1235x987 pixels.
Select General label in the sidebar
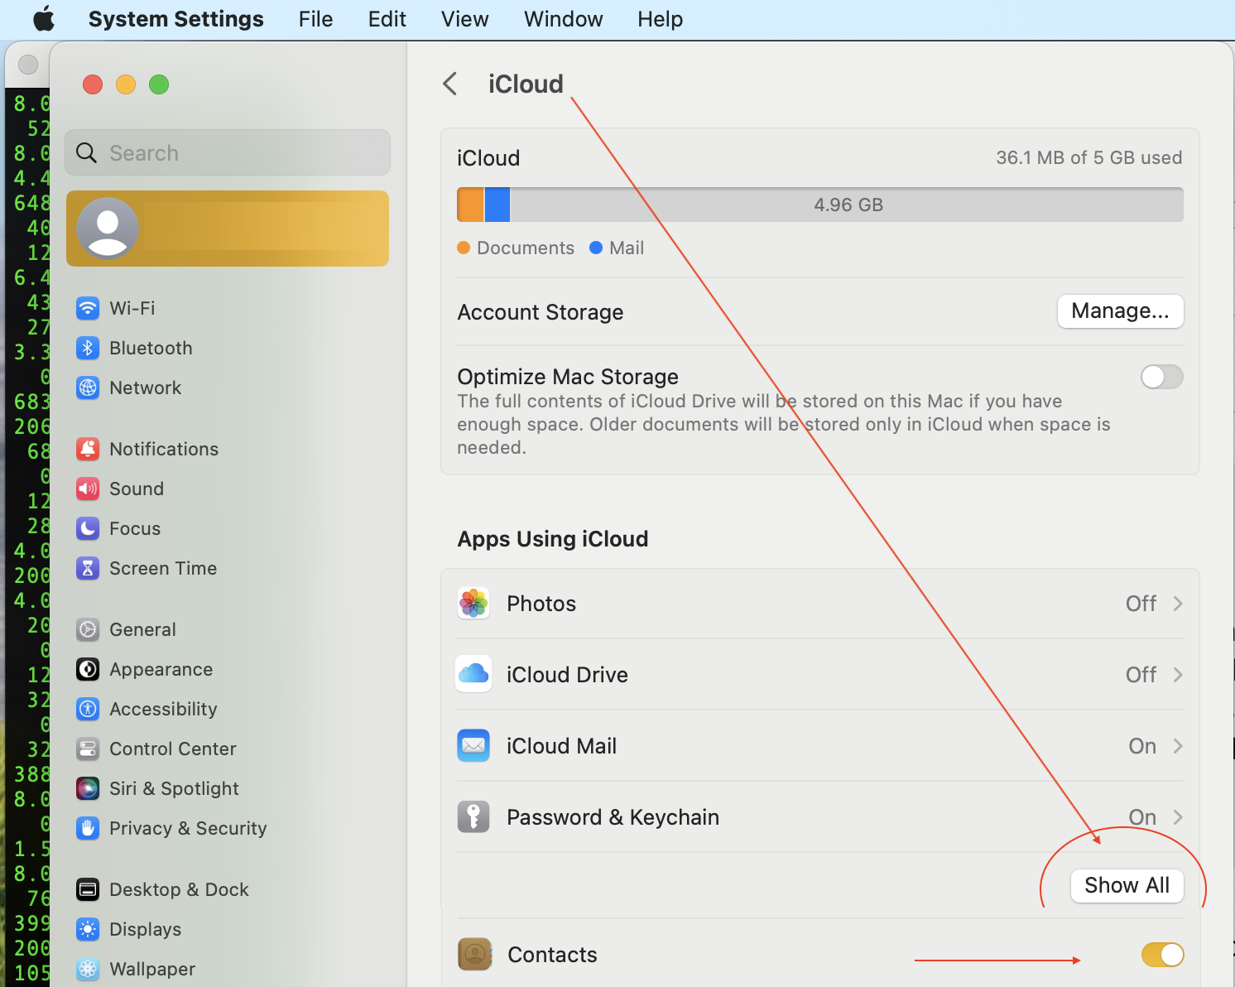click(142, 629)
